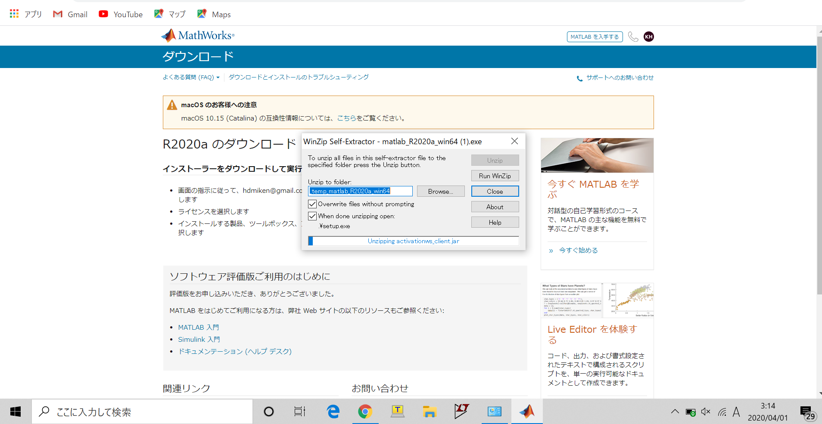The image size is (822, 424).
Task: Click the About button in WinZip dialog
Action: click(495, 207)
